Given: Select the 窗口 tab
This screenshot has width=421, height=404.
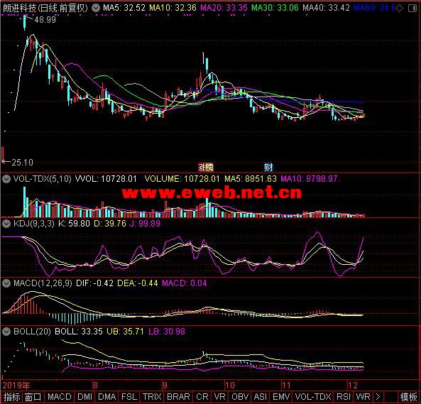Looking at the screenshot, I should pos(33,397).
